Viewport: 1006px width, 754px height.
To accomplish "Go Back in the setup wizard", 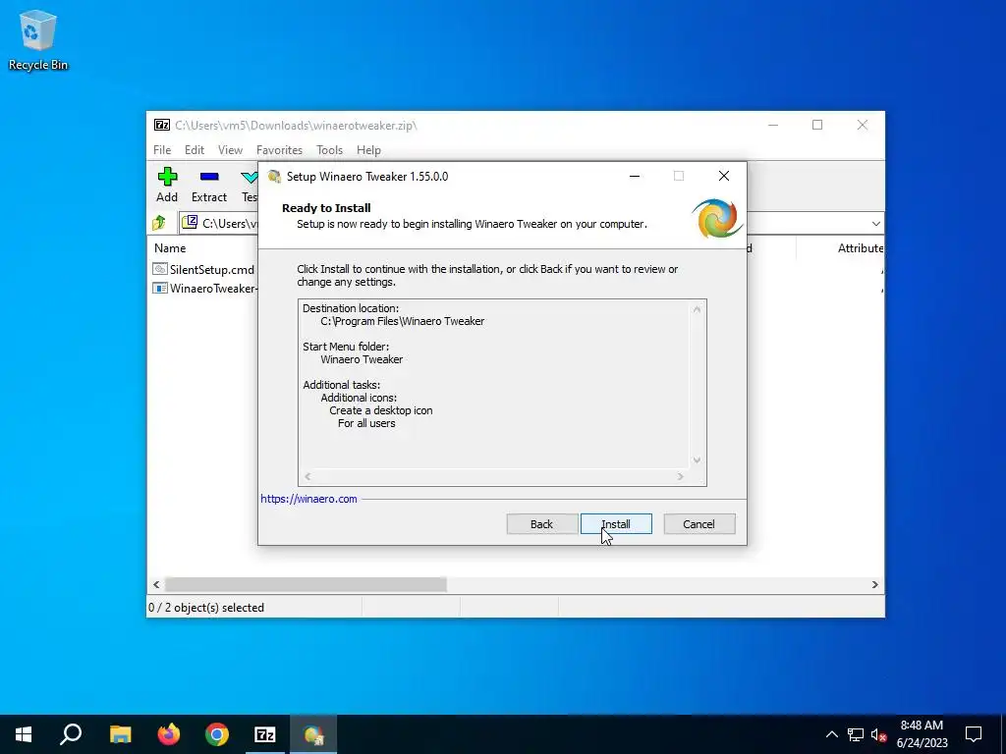I will pyautogui.click(x=541, y=524).
